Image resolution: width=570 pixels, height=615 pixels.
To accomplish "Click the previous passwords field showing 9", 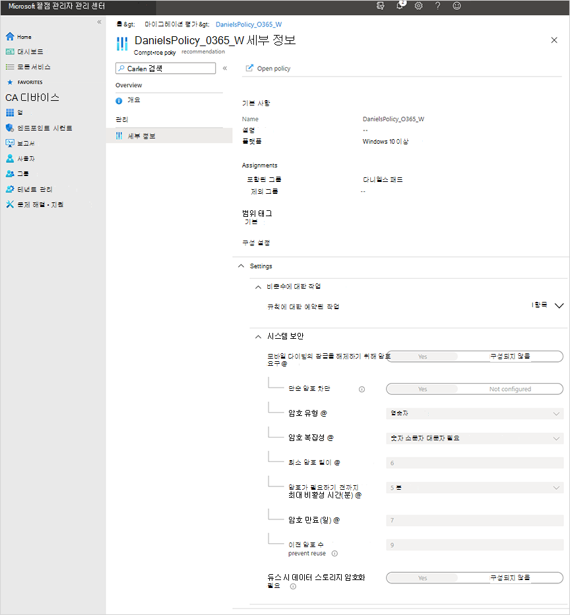I will (x=474, y=544).
